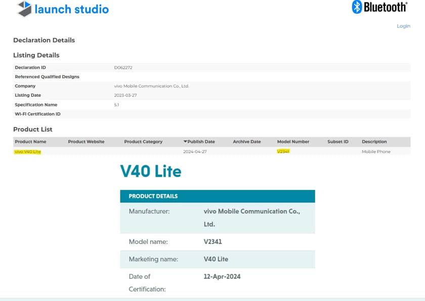425x301 pixels.
Task: Click the Product List heading
Action: (33, 129)
